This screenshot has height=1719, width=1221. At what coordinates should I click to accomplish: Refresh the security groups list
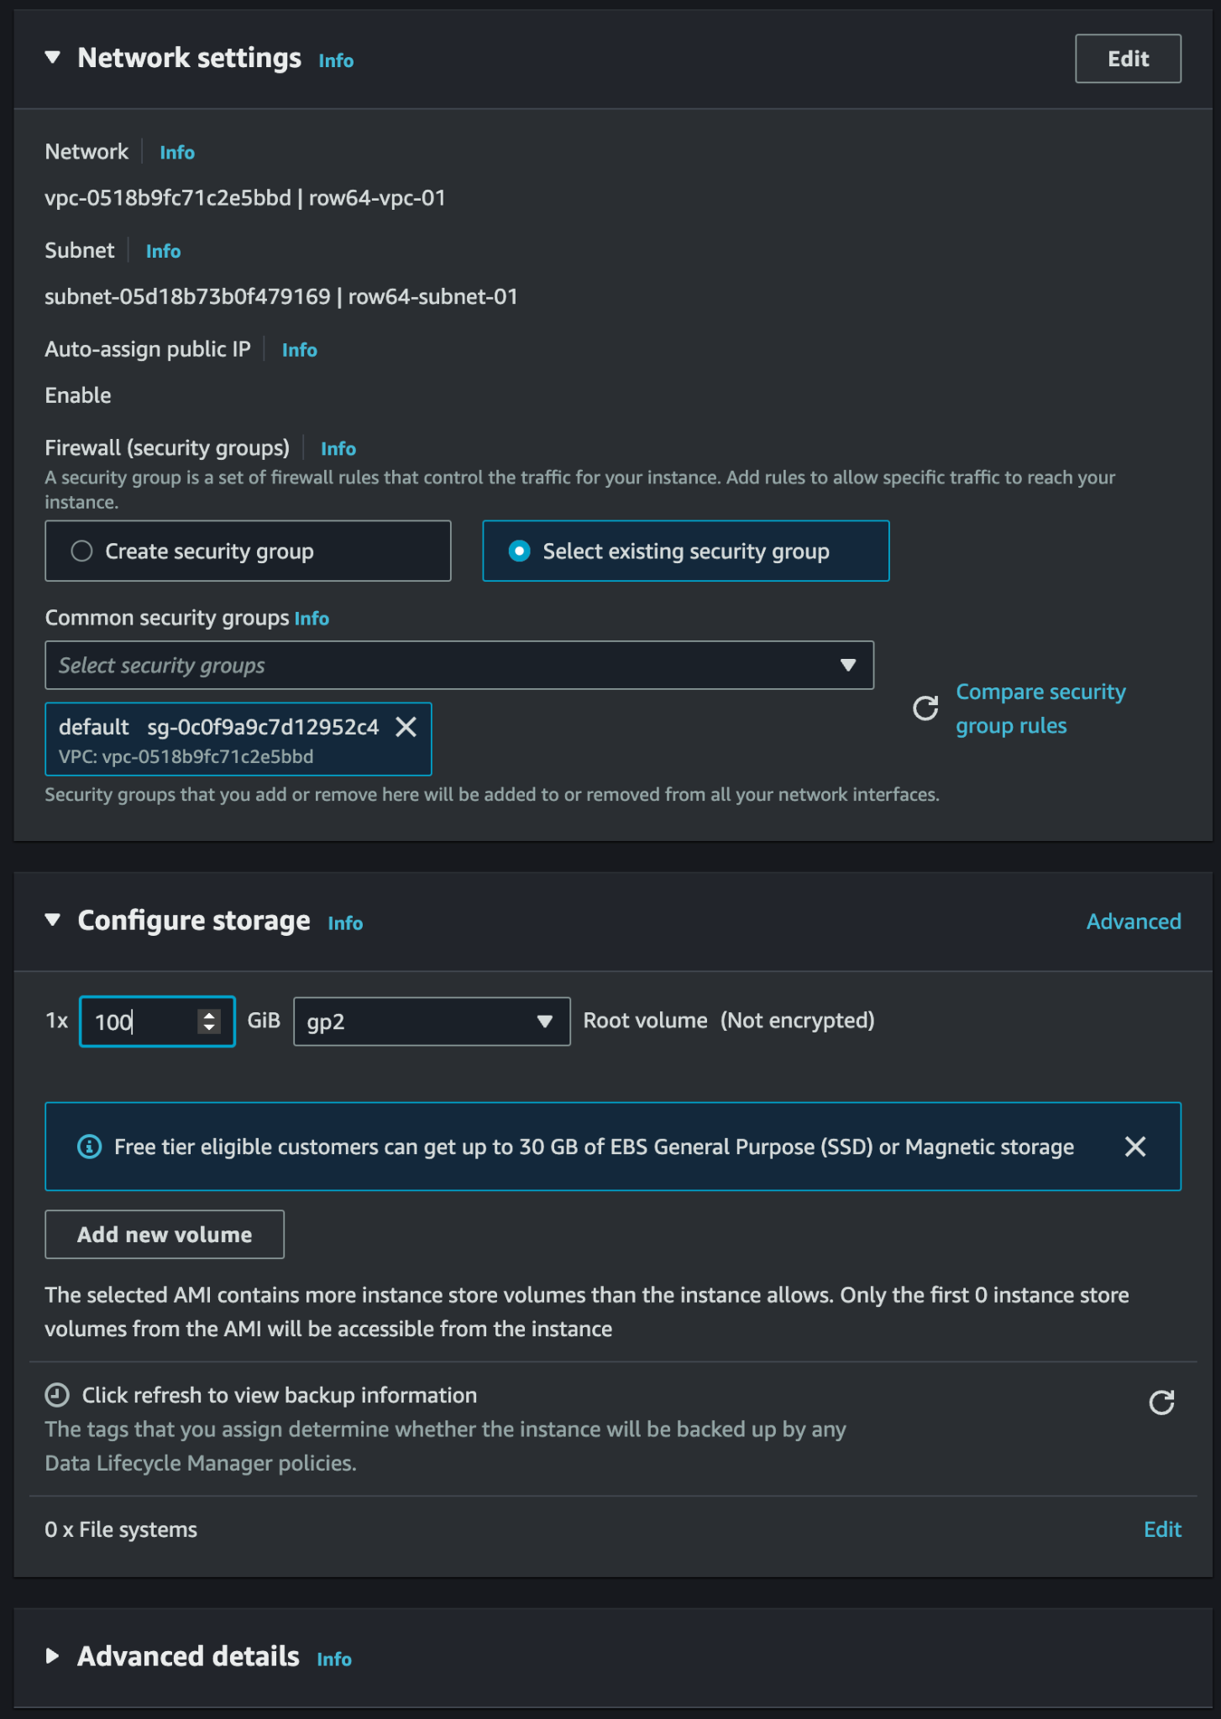click(925, 708)
